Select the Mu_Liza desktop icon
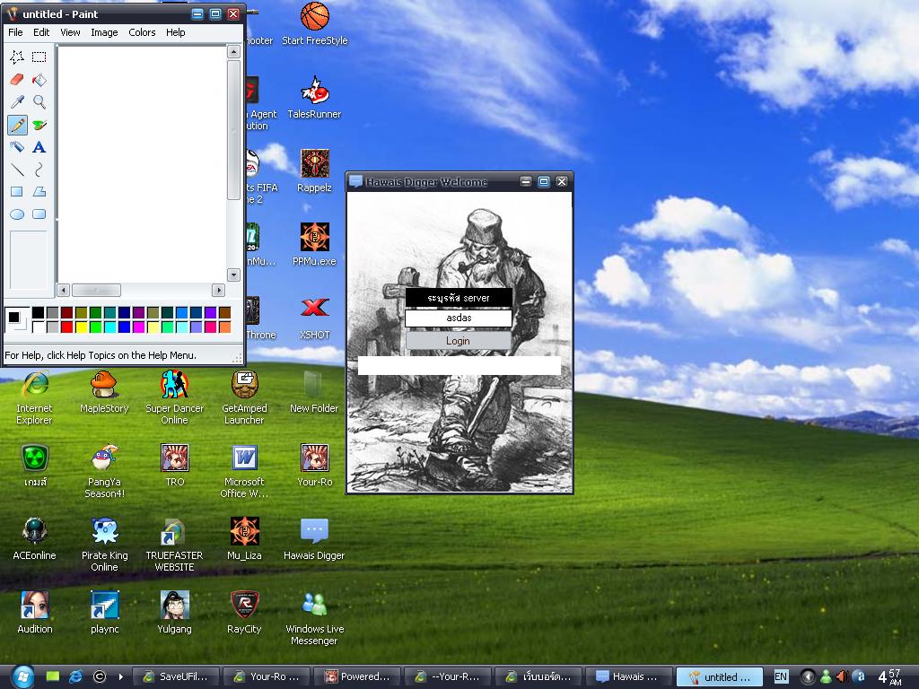Image resolution: width=919 pixels, height=689 pixels. point(244,539)
